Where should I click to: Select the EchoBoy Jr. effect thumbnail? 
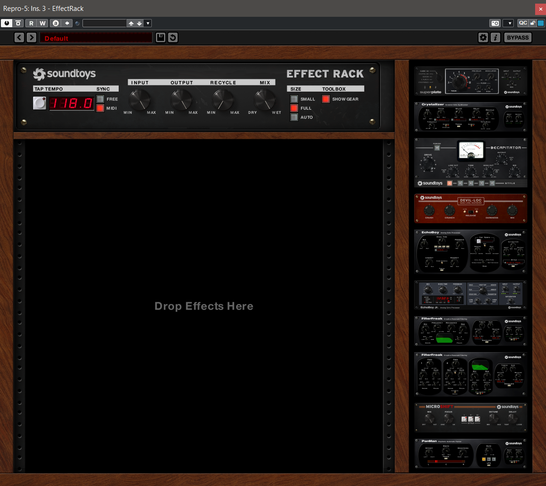471,295
